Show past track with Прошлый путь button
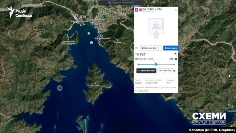 click(146, 70)
